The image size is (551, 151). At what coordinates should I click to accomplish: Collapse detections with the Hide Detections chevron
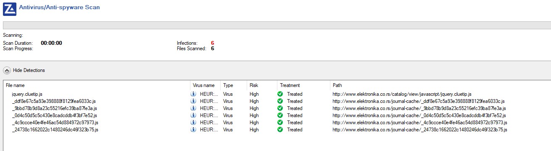tap(7, 70)
